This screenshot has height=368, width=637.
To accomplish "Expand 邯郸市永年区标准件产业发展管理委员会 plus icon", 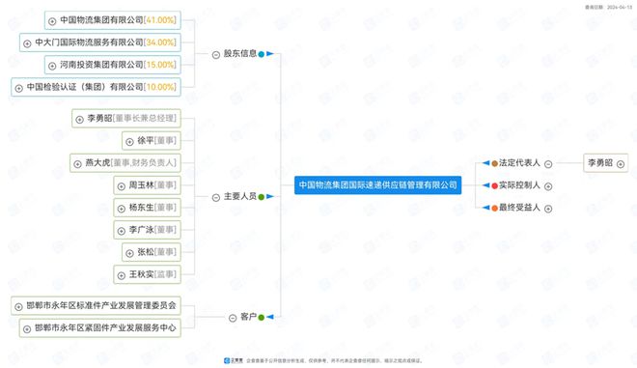I will (x=18, y=307).
